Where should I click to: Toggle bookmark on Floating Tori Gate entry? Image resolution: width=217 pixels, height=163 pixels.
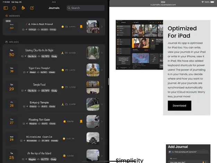(81, 121)
